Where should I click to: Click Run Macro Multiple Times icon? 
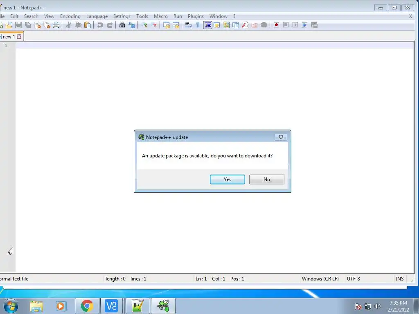pyautogui.click(x=304, y=25)
